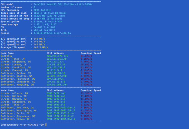Click the Softlayer San Jose IPv6 address
The image size is (189, 129).
point(61,107)
